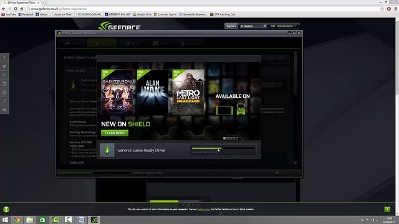Open the Attack on Titan bookmark
The width and height of the screenshot is (399, 224).
61,14
